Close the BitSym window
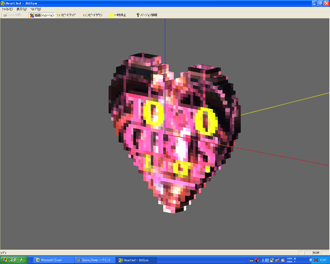Viewport: 330px width, 264px height. [x=326, y=3]
